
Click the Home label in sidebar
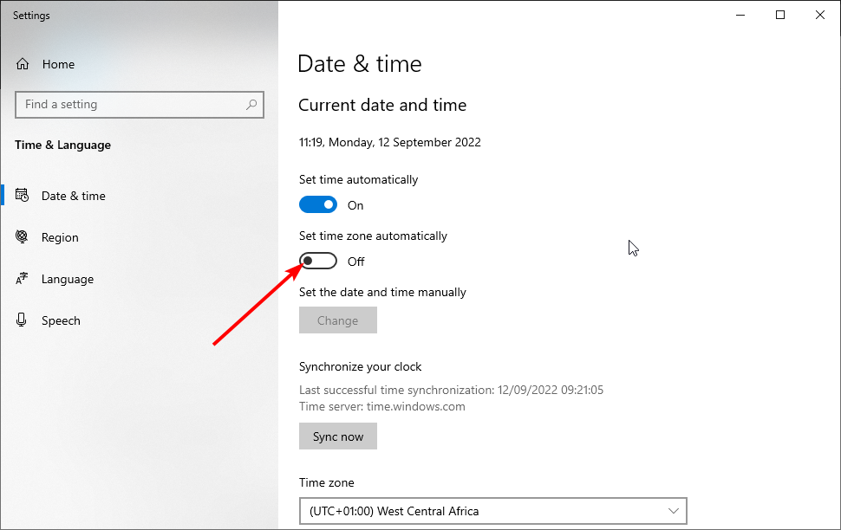pyautogui.click(x=58, y=64)
